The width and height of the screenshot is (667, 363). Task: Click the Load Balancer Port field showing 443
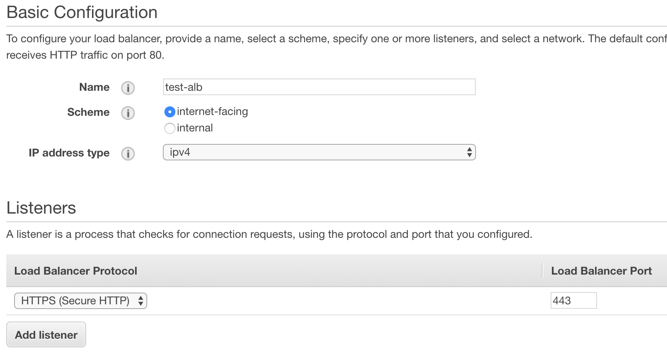tap(573, 300)
